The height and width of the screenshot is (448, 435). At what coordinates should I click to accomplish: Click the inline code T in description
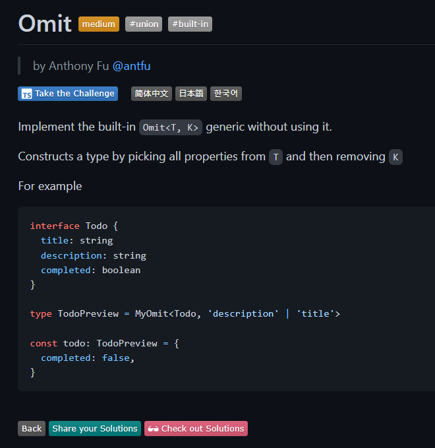(275, 157)
